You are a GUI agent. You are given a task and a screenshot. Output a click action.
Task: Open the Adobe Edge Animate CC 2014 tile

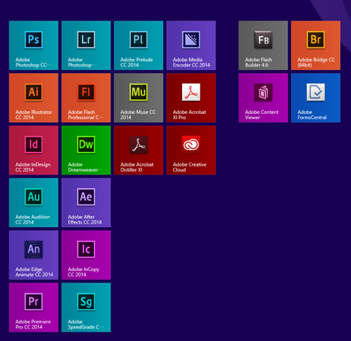click(34, 255)
